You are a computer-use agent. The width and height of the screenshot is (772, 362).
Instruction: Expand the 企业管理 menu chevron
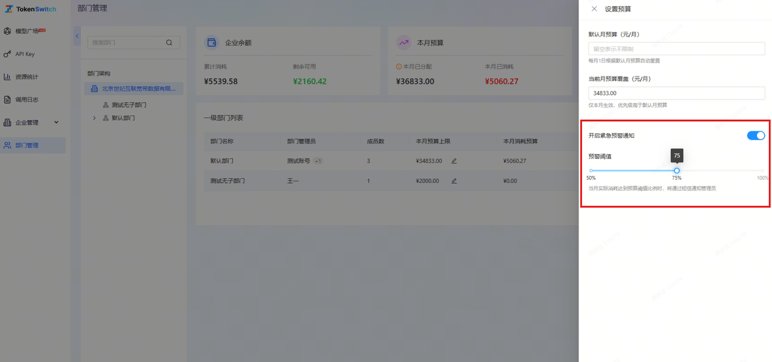coord(56,122)
